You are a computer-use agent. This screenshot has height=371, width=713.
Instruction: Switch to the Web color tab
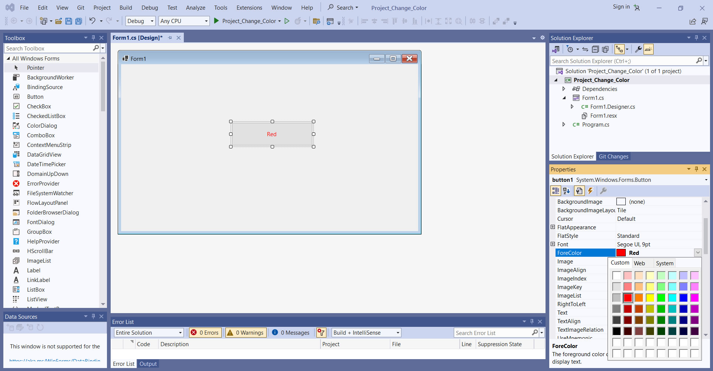click(x=639, y=263)
